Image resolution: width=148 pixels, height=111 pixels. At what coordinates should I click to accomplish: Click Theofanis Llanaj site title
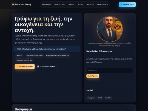point(23,4)
